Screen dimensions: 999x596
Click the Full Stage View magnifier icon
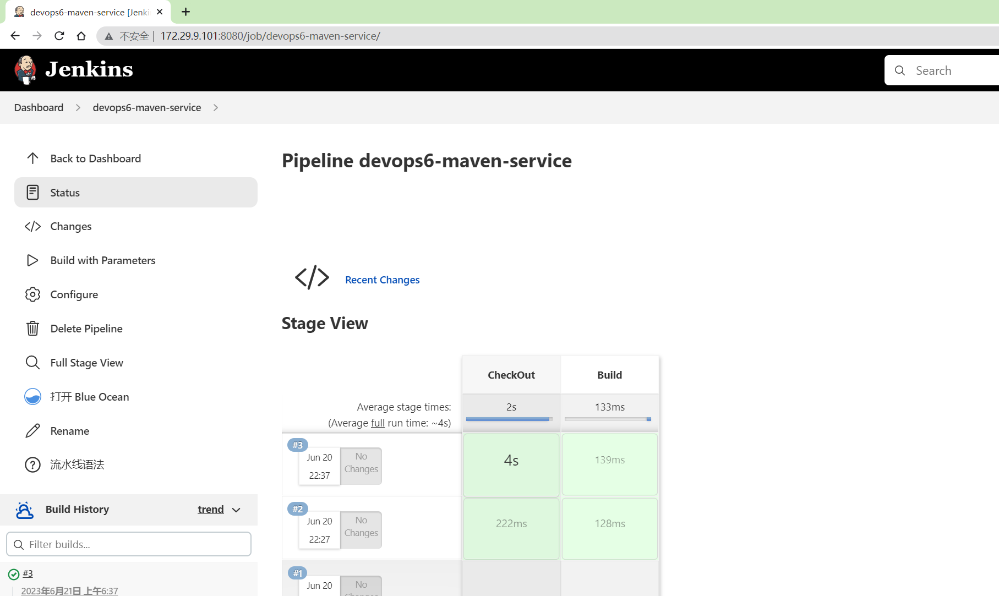pos(32,363)
